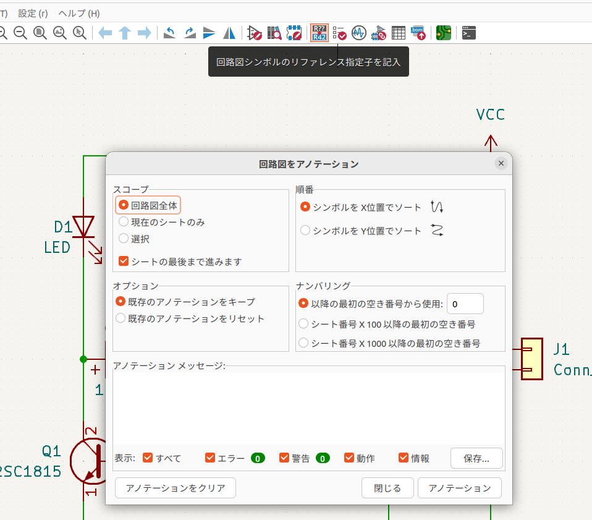The width and height of the screenshot is (592, 520).
Task: Open the Symbol Fields Table
Action: [x=399, y=33]
